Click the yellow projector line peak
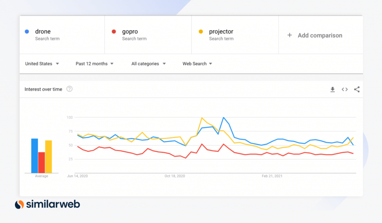This screenshot has width=382, height=223. click(x=202, y=118)
